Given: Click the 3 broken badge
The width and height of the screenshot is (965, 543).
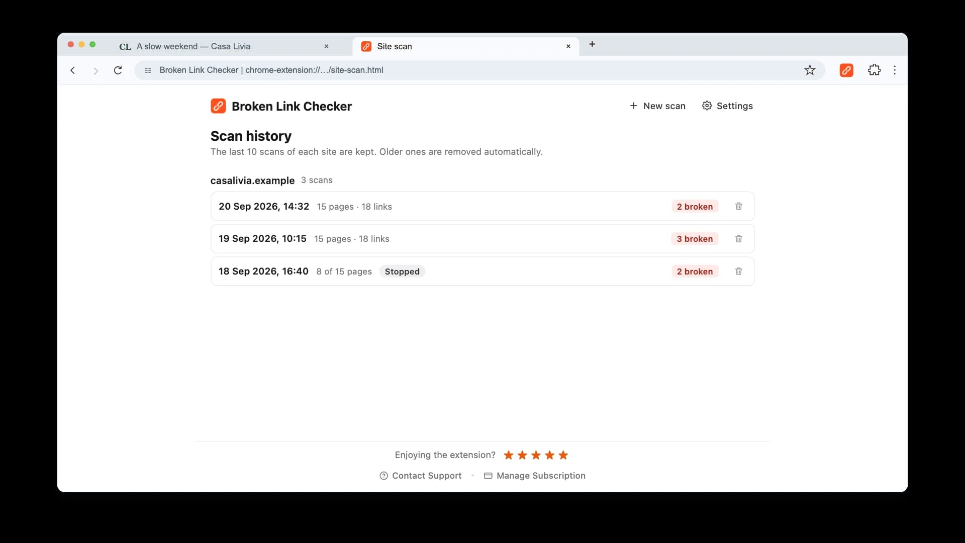Looking at the screenshot, I should 695,239.
